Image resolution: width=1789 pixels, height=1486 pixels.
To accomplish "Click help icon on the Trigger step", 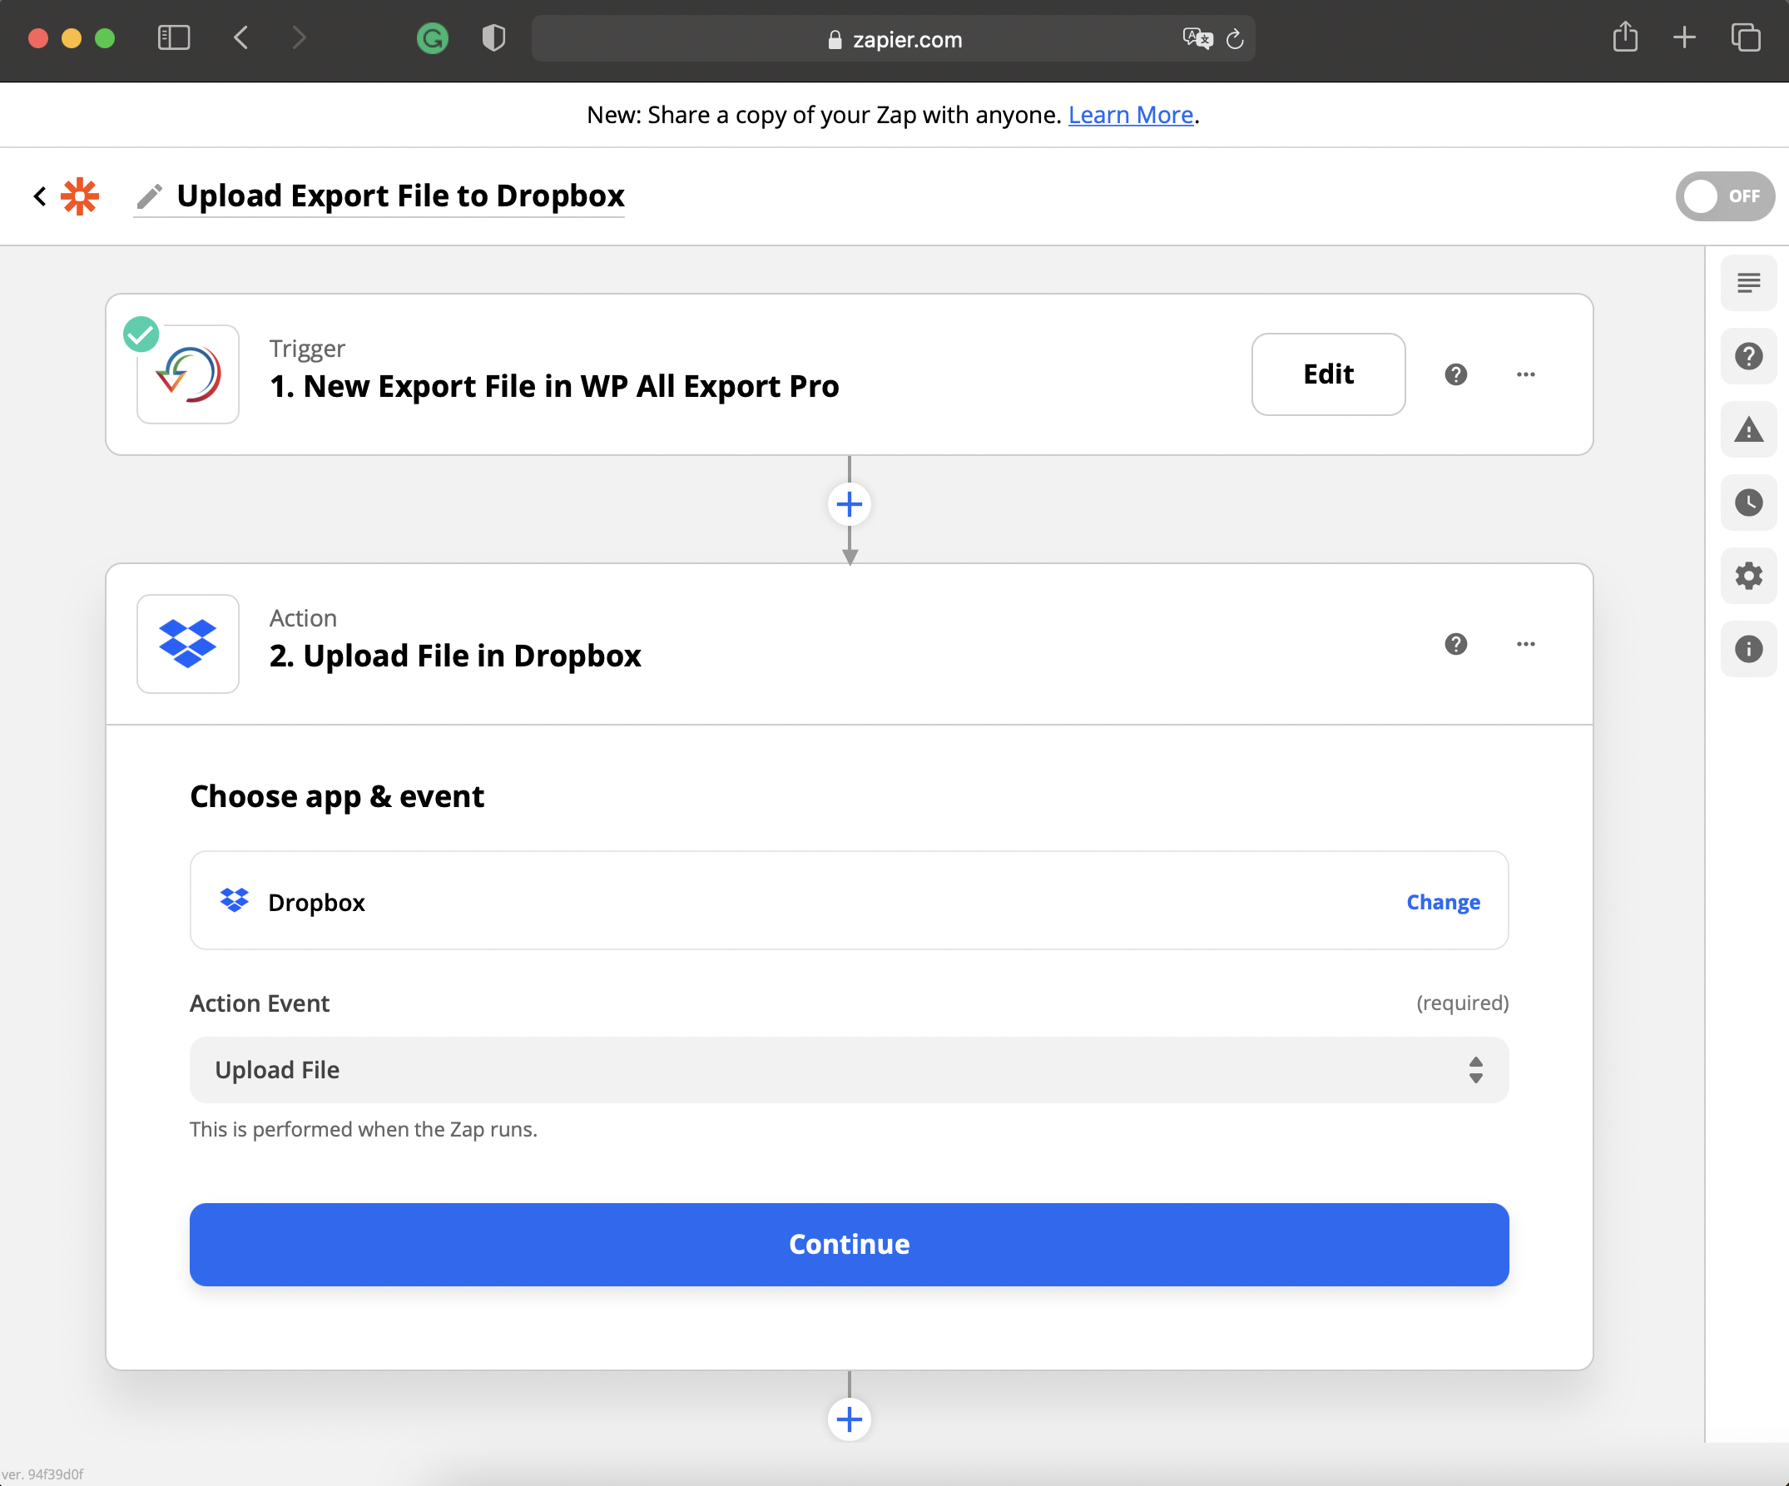I will coord(1455,374).
